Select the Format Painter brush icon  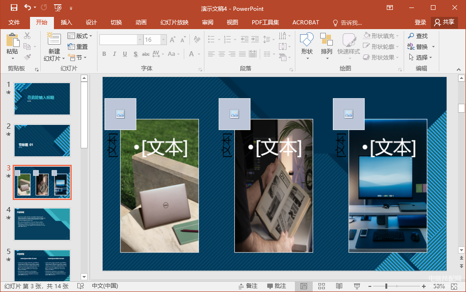coord(28,57)
